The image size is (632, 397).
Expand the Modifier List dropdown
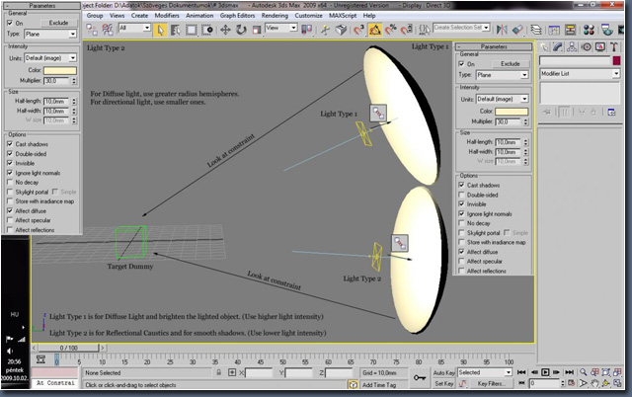pos(580,74)
